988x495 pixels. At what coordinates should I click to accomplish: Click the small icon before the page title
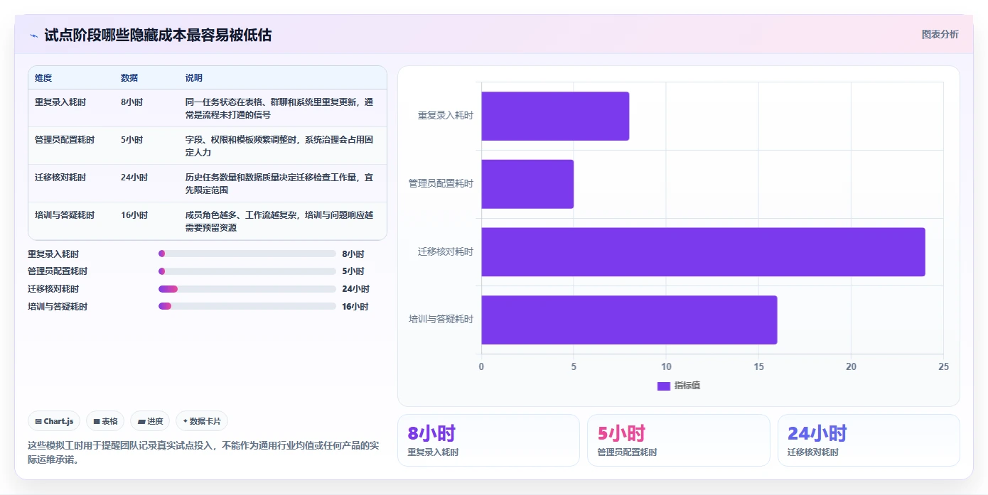click(x=34, y=36)
